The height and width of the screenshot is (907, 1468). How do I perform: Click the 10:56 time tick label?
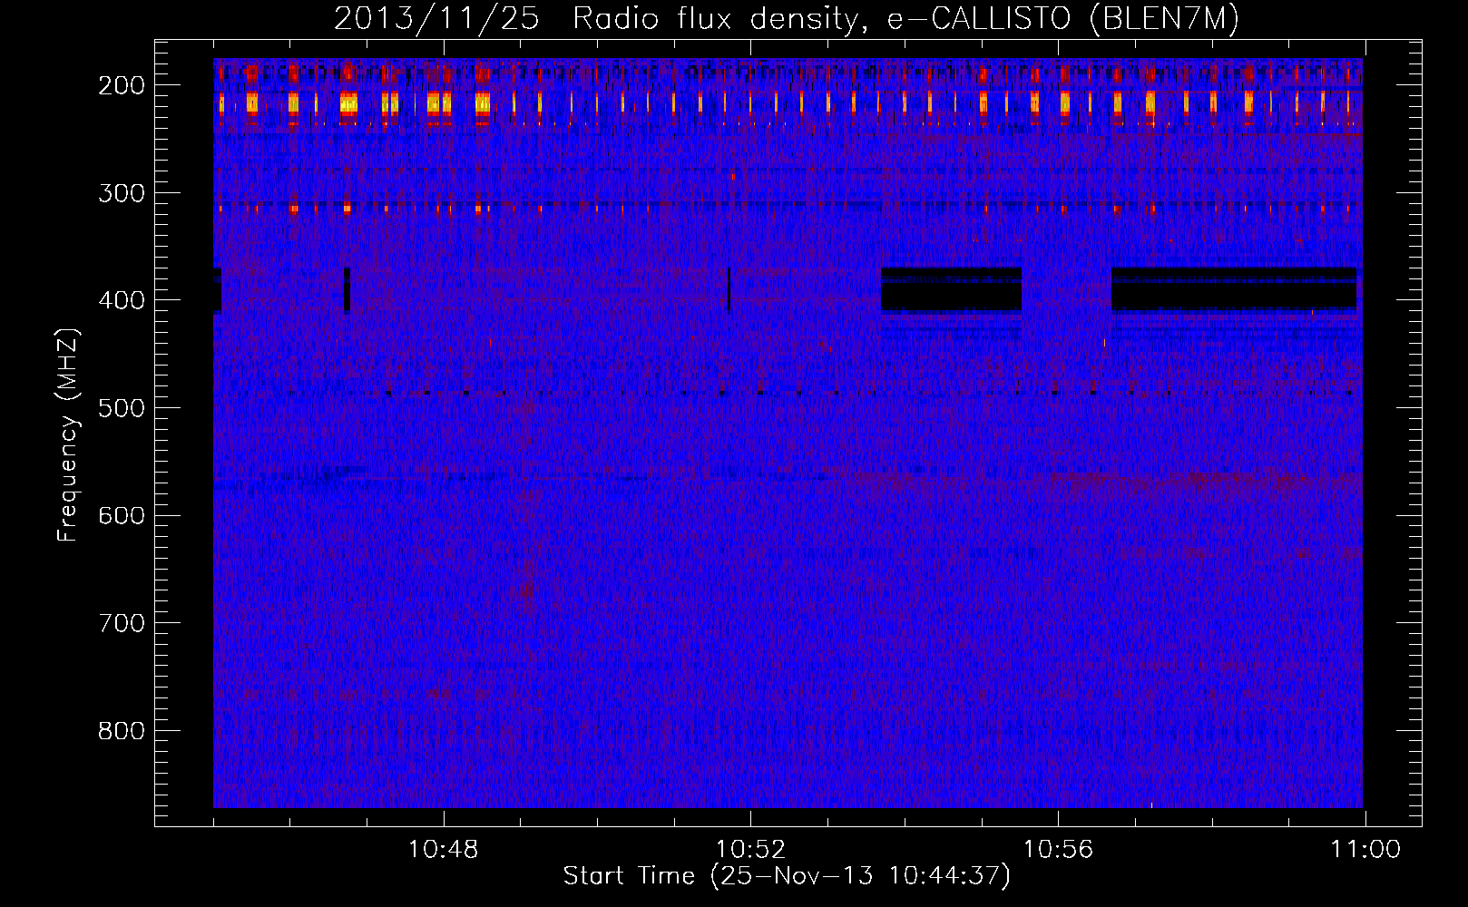coord(1058,850)
